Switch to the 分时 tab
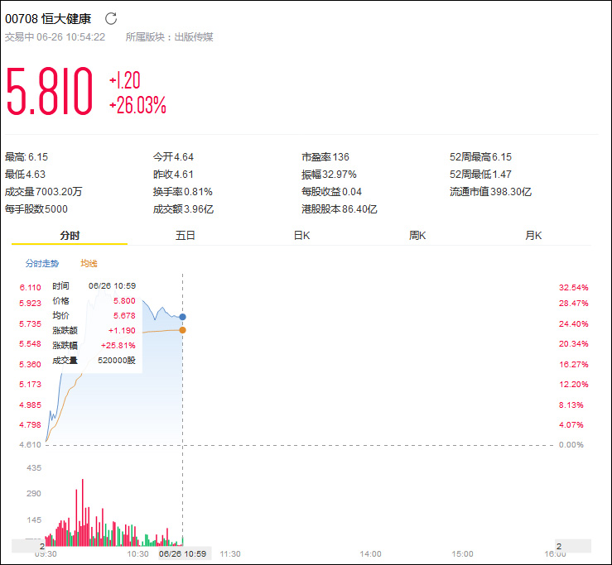This screenshot has width=612, height=565. pos(70,236)
